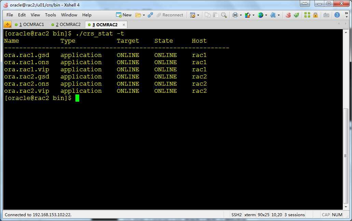Click the ora.rac2.ons resource name
The width and height of the screenshot is (352, 221).
[x=27, y=84]
